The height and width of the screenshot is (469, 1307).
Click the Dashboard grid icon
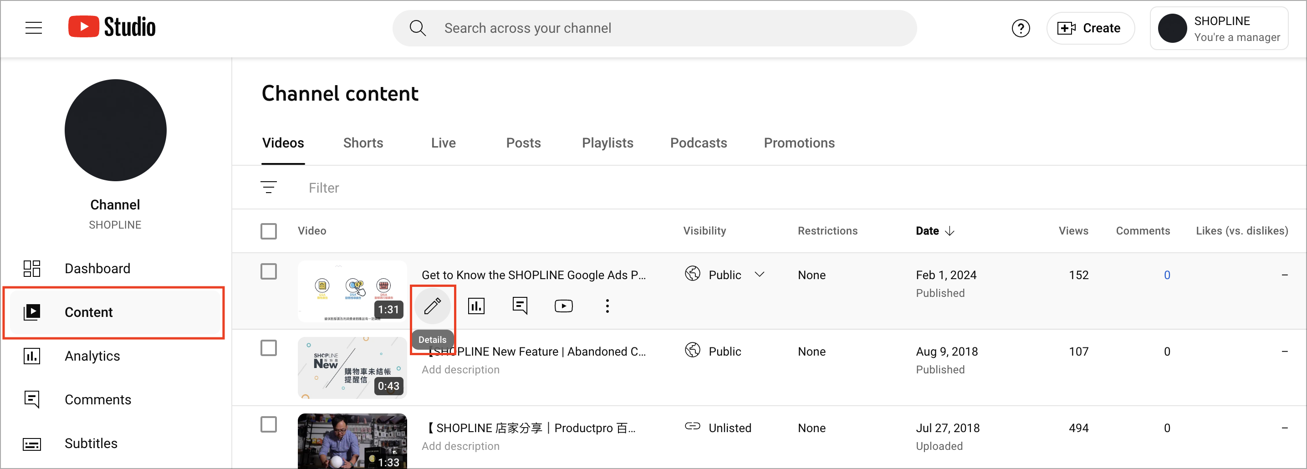coord(32,269)
